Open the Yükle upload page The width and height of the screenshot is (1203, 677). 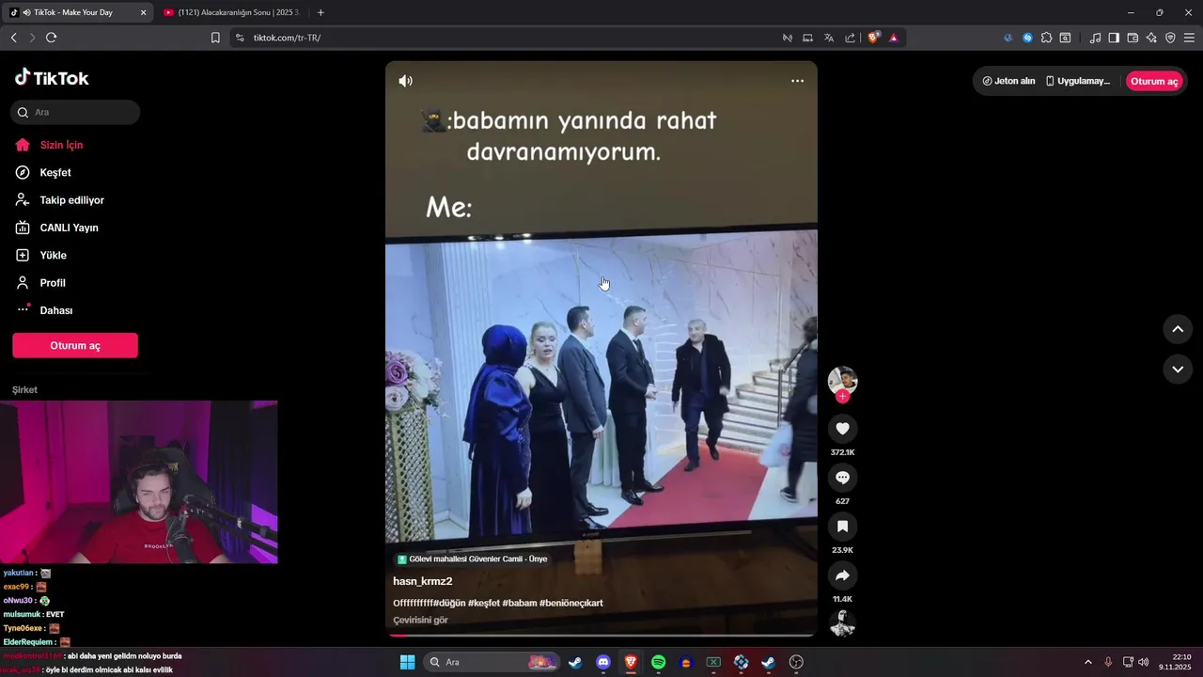(53, 256)
